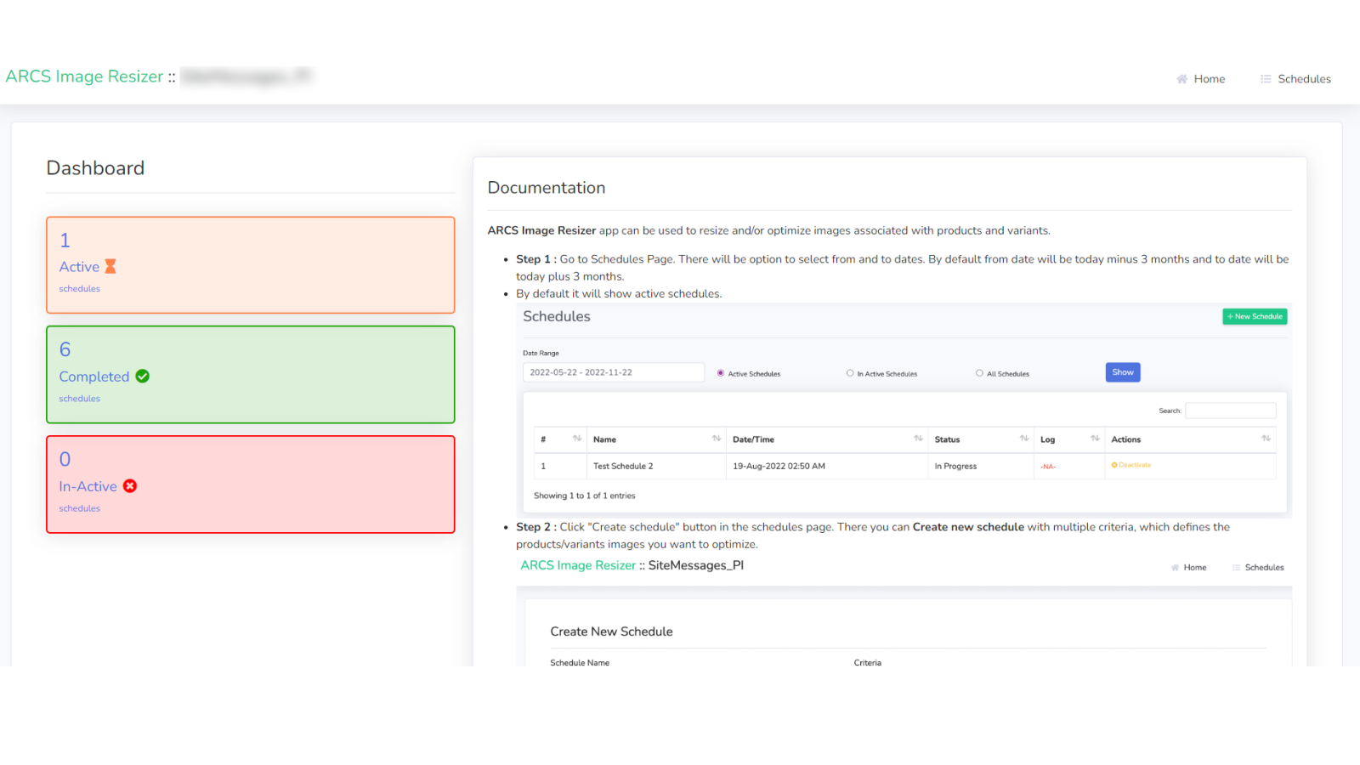Click the green New Schedule button
Screen dimensions: 1360x765
[1255, 315]
